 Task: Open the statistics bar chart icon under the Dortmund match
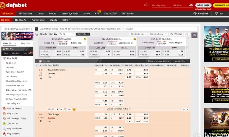point(61,109)
